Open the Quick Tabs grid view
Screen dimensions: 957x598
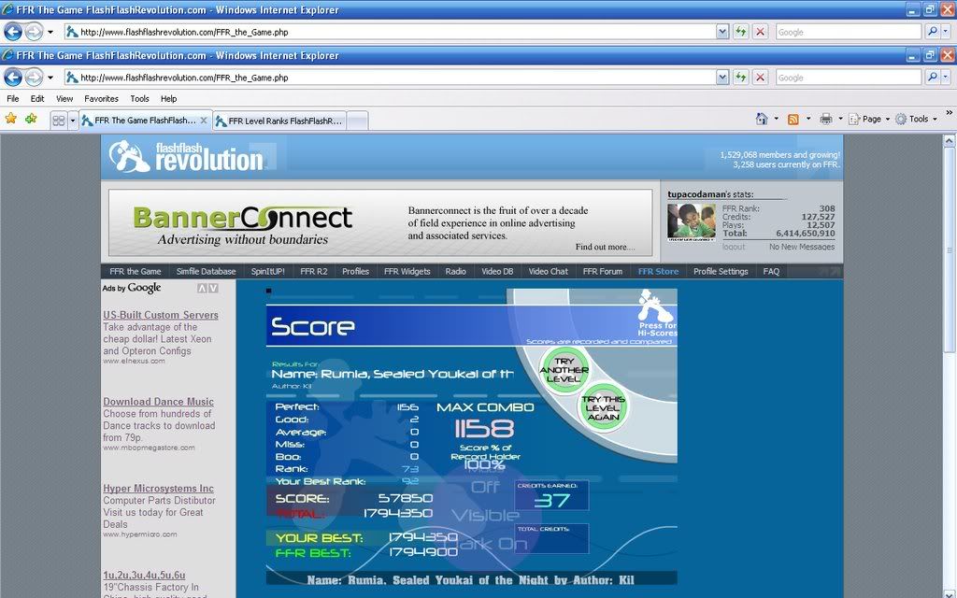click(58, 121)
